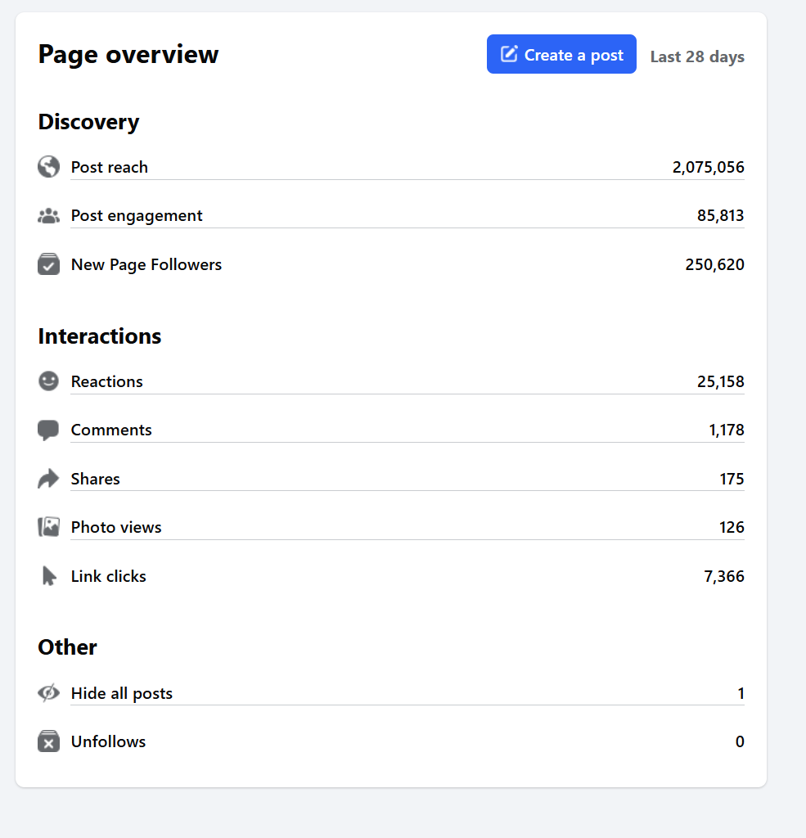
Task: Click the Photo views picture icon
Action: coord(49,527)
